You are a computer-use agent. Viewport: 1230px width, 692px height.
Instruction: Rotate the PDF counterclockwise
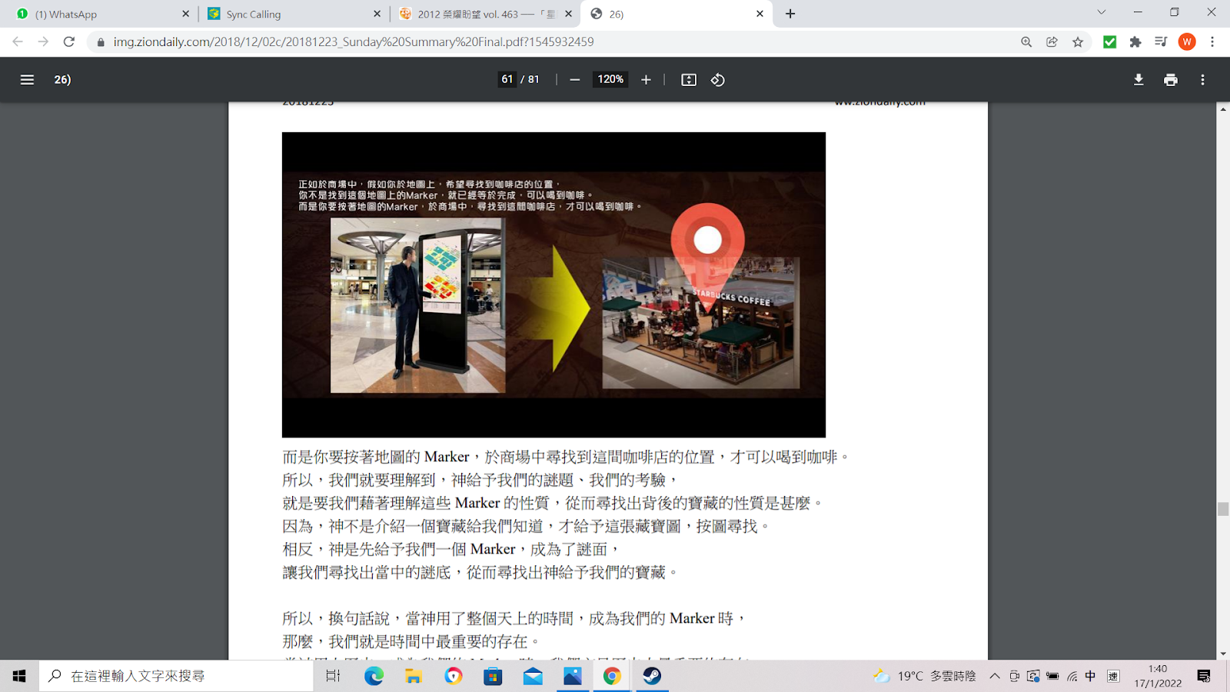(x=717, y=79)
